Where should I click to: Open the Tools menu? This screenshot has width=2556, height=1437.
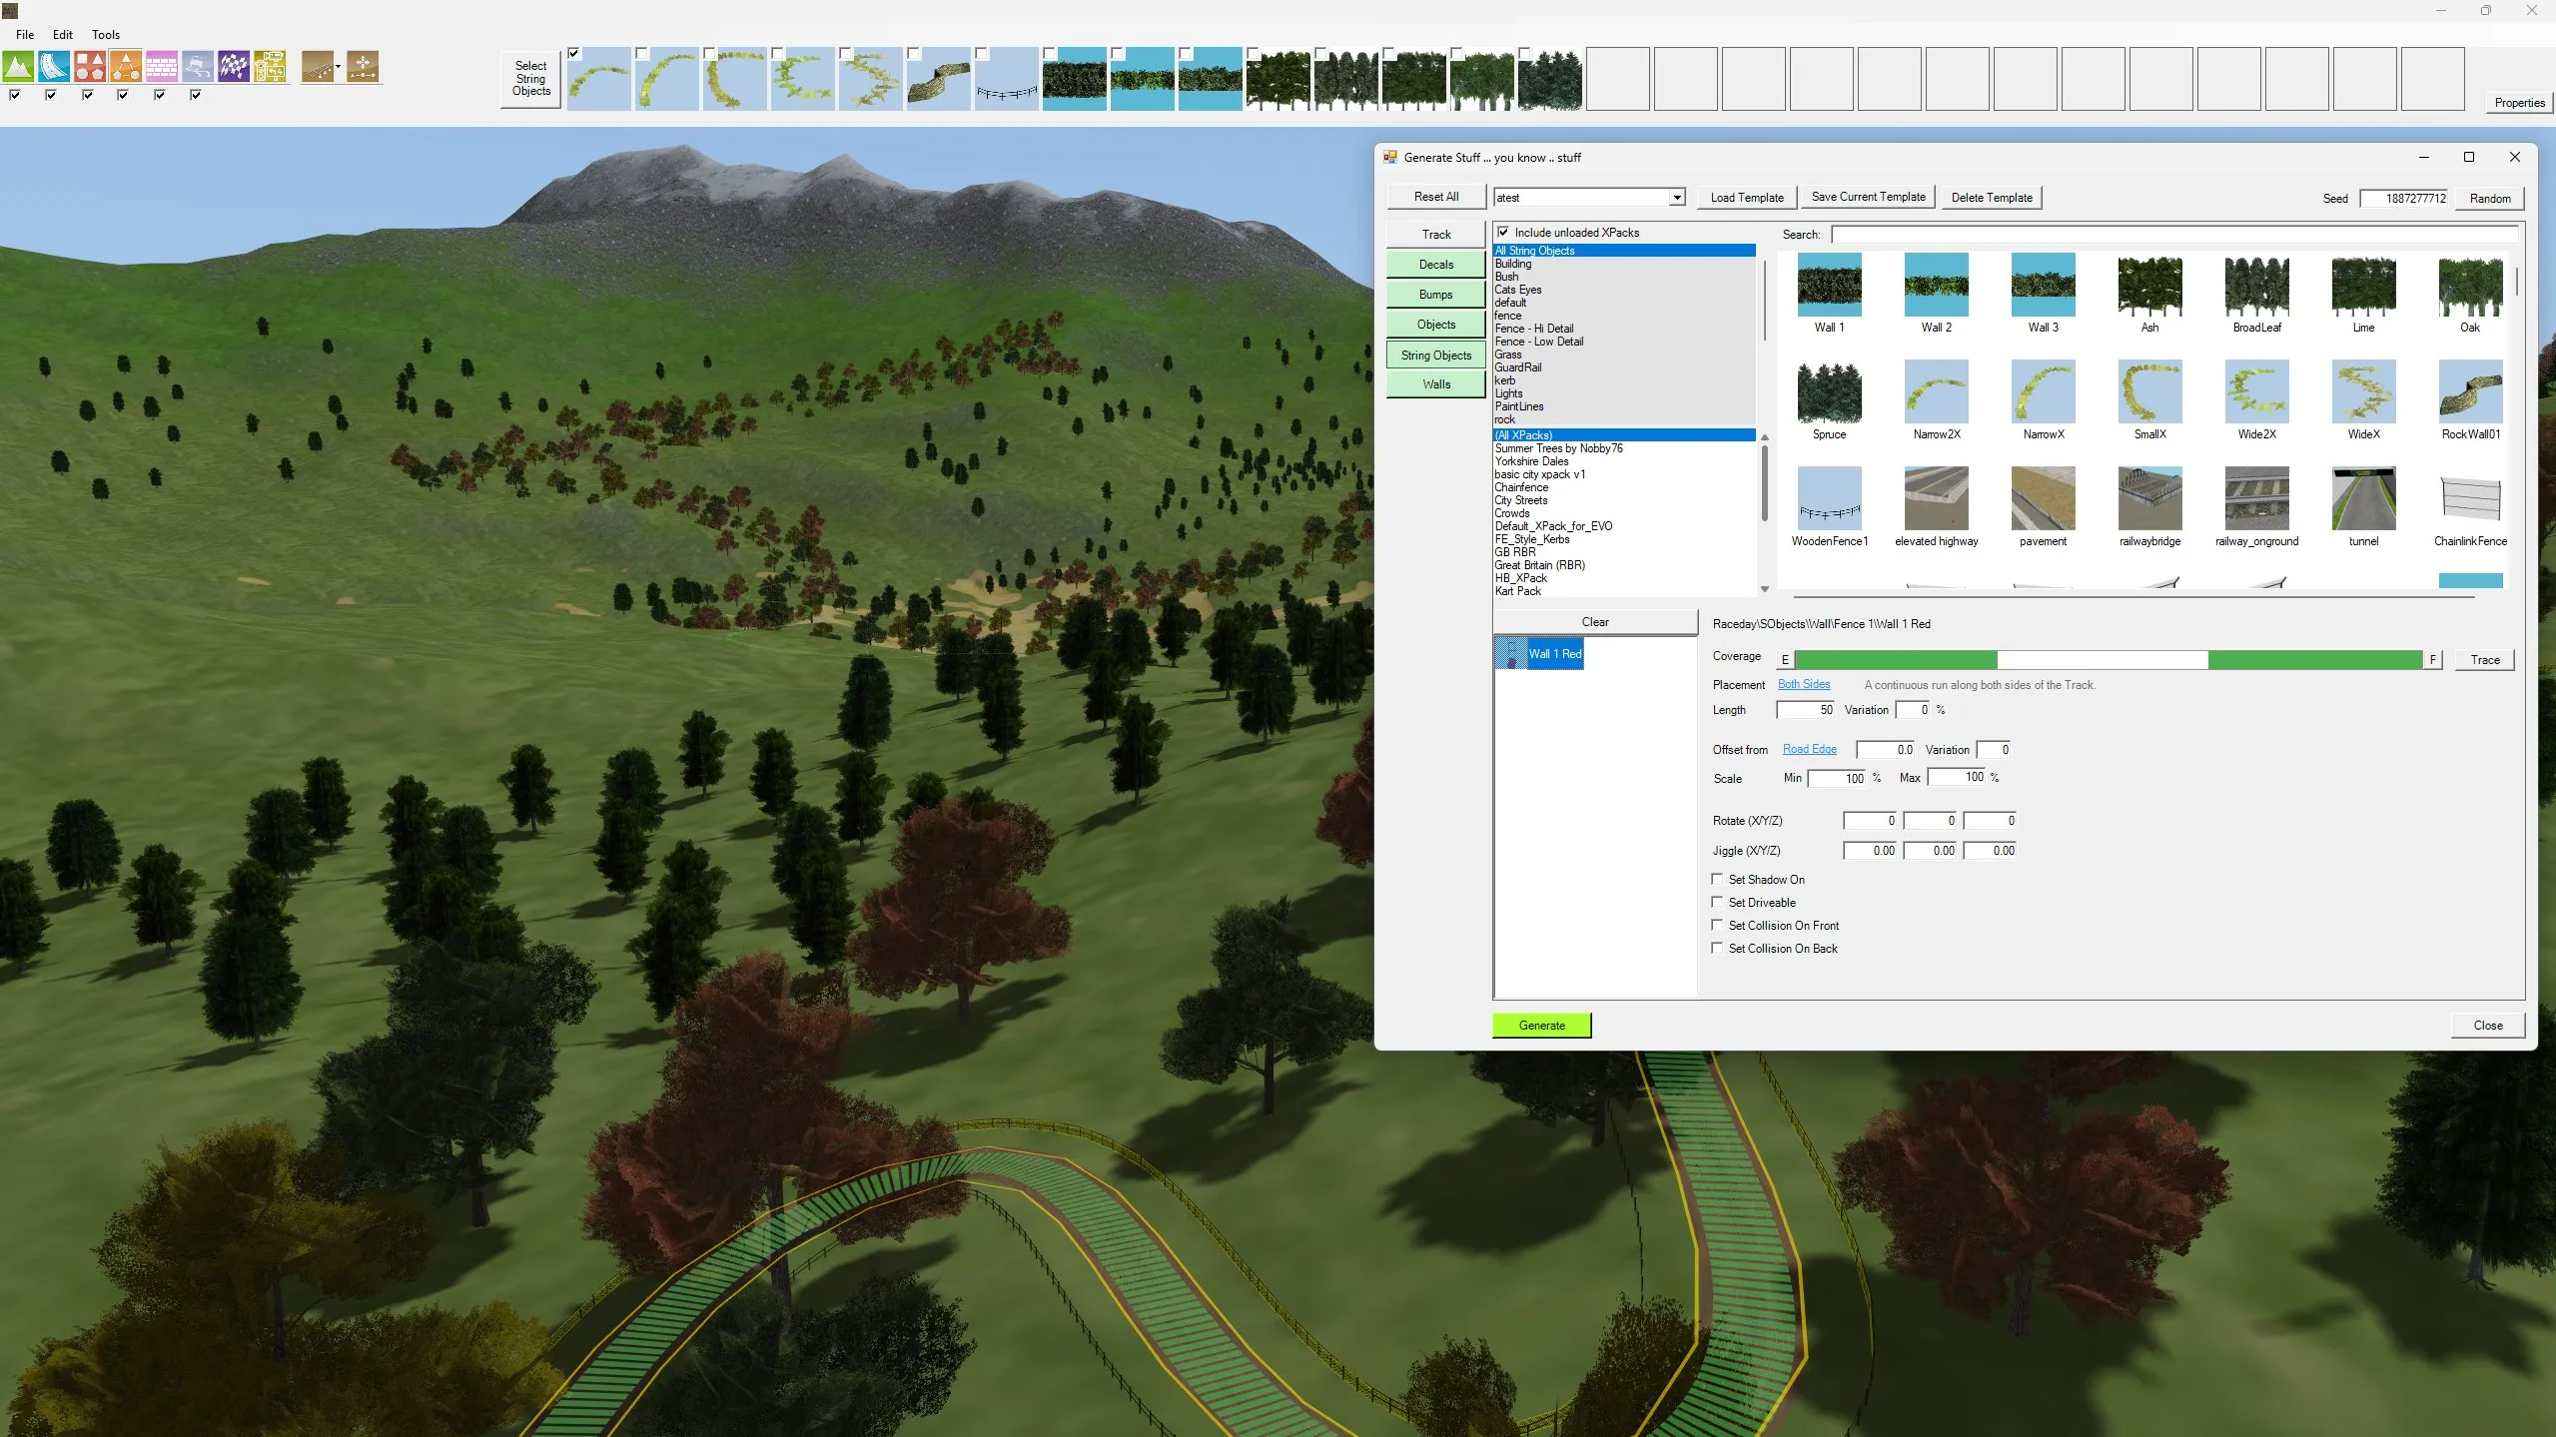106,34
